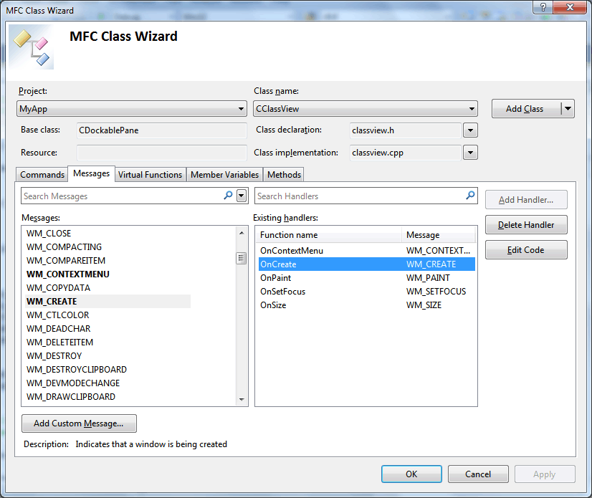Click the Class implementation field classview.cpp
Viewport: 592px width, 498px height.
[406, 153]
